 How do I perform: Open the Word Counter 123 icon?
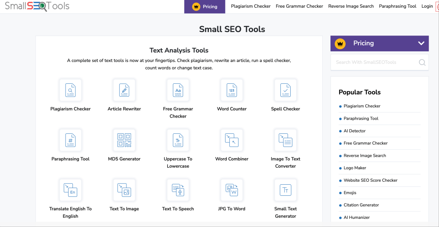click(232, 90)
